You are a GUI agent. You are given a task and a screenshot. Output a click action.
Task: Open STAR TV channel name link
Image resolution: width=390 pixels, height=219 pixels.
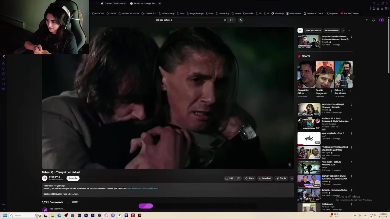point(53,177)
